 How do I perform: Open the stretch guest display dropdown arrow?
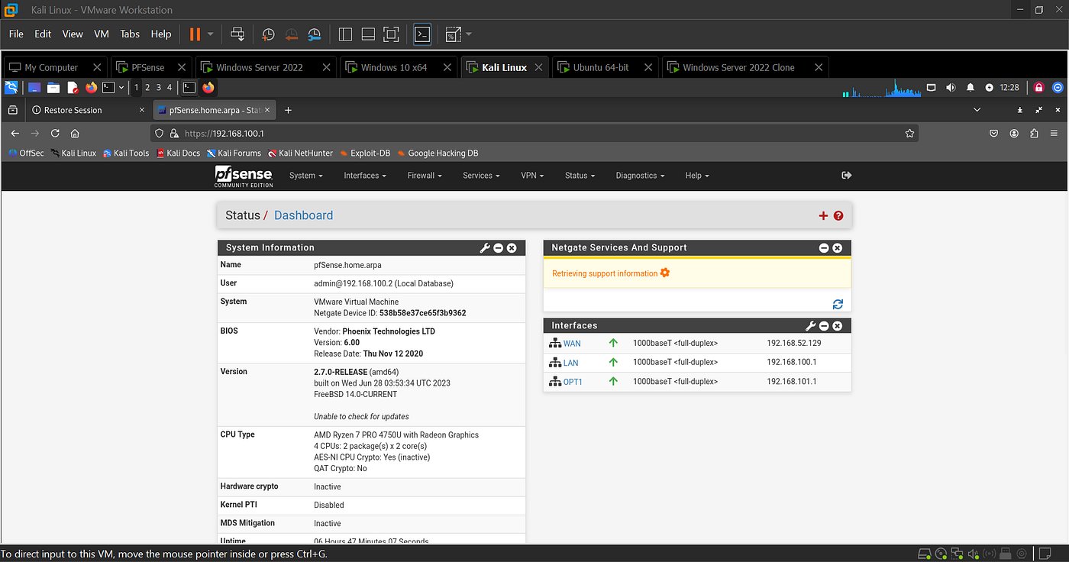click(468, 34)
